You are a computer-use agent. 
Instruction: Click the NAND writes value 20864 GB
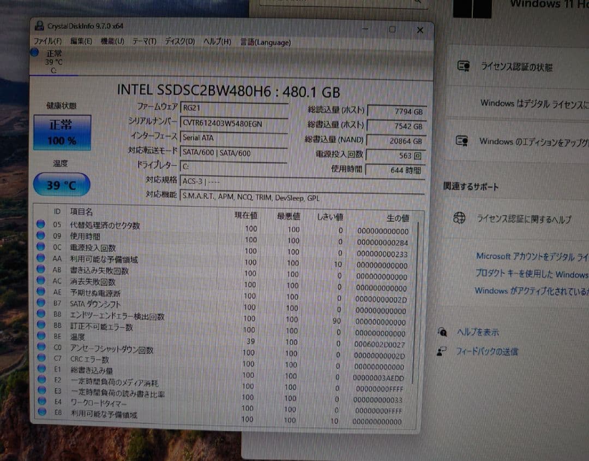(x=396, y=141)
